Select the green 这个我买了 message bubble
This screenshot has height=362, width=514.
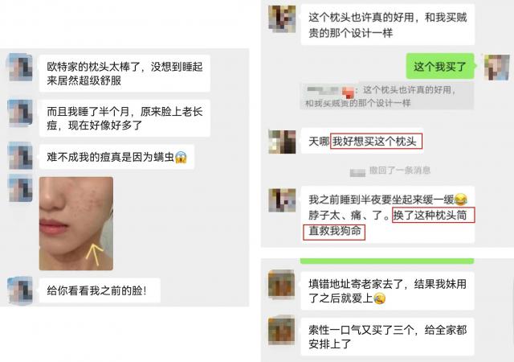pos(440,66)
